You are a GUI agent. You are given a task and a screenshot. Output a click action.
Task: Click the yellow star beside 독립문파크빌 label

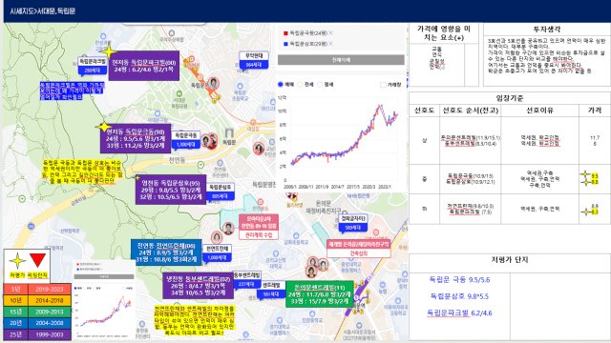click(x=108, y=50)
